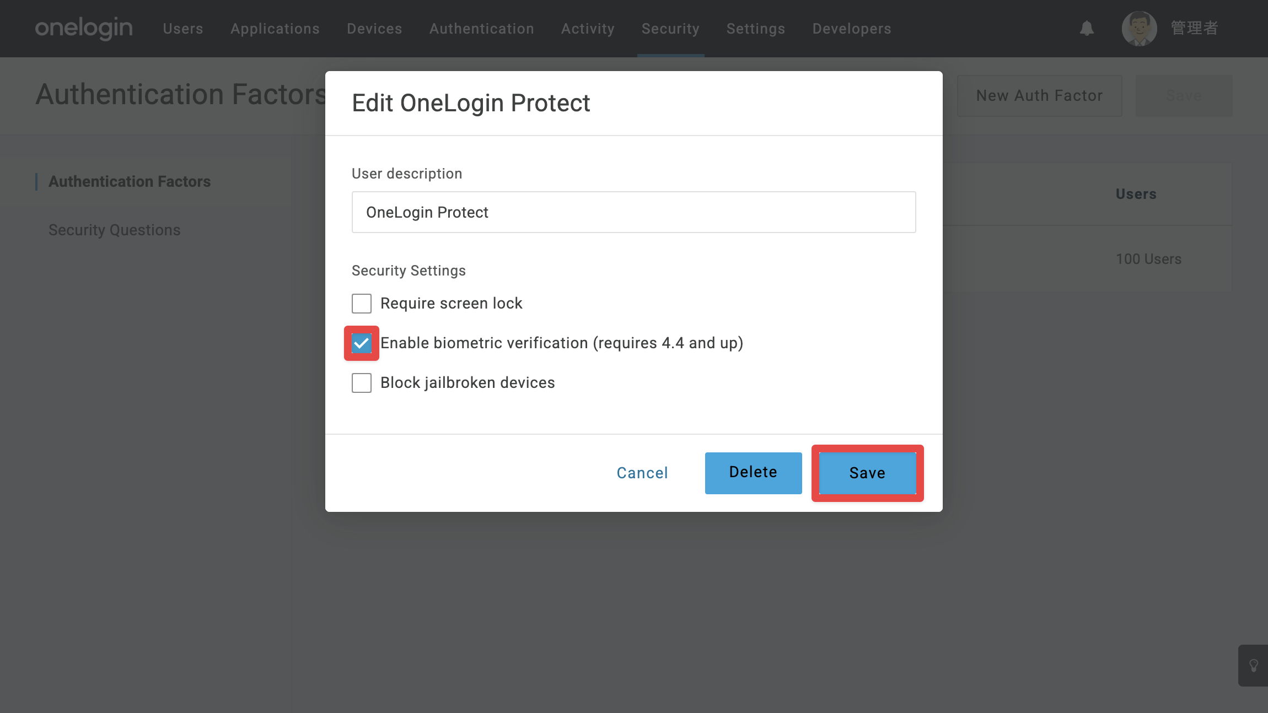Check Block jailbroken devices option

[362, 383]
